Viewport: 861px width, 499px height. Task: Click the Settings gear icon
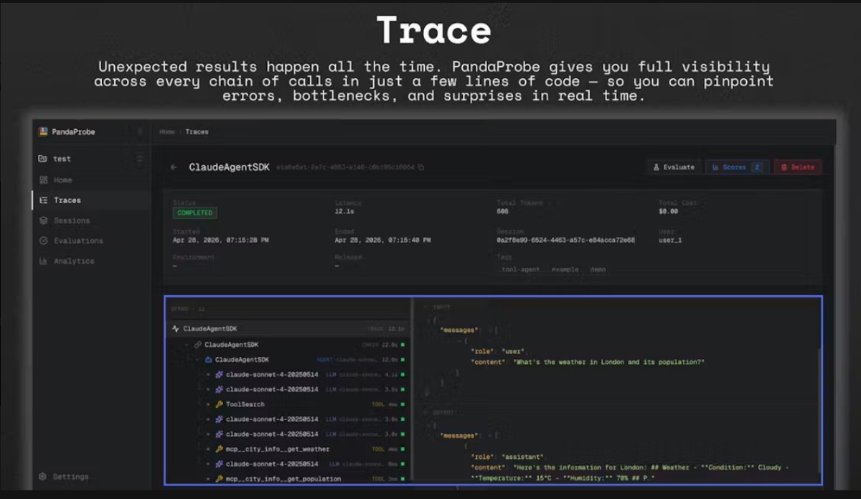coord(43,477)
